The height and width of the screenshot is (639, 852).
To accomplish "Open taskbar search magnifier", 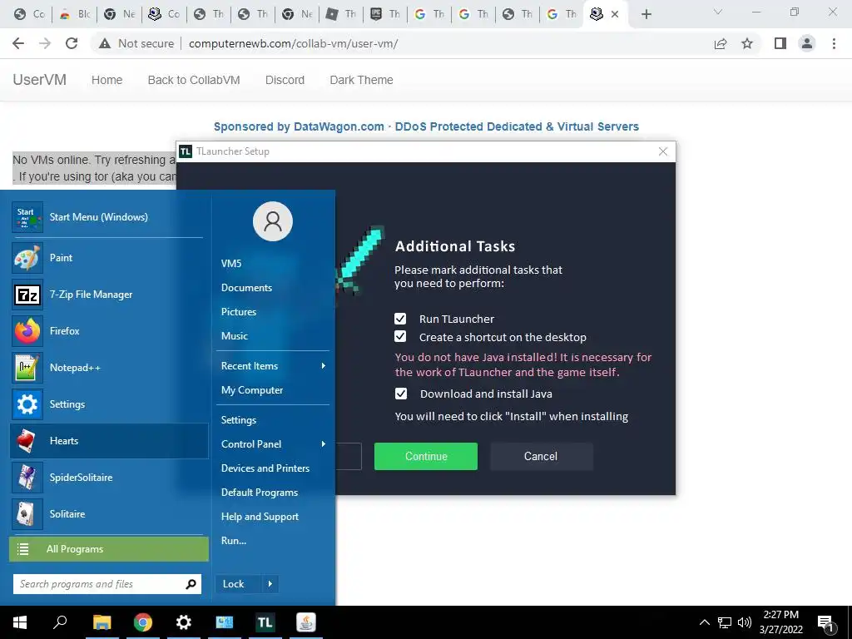I will pyautogui.click(x=60, y=622).
